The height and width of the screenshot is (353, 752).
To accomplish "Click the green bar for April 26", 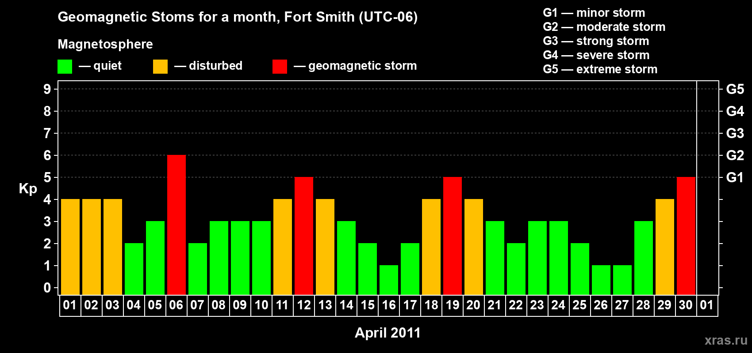I will tap(601, 280).
